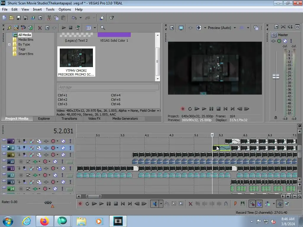Copy with the main toolbar copy icon
This screenshot has width=303, height=227.
point(56,18)
